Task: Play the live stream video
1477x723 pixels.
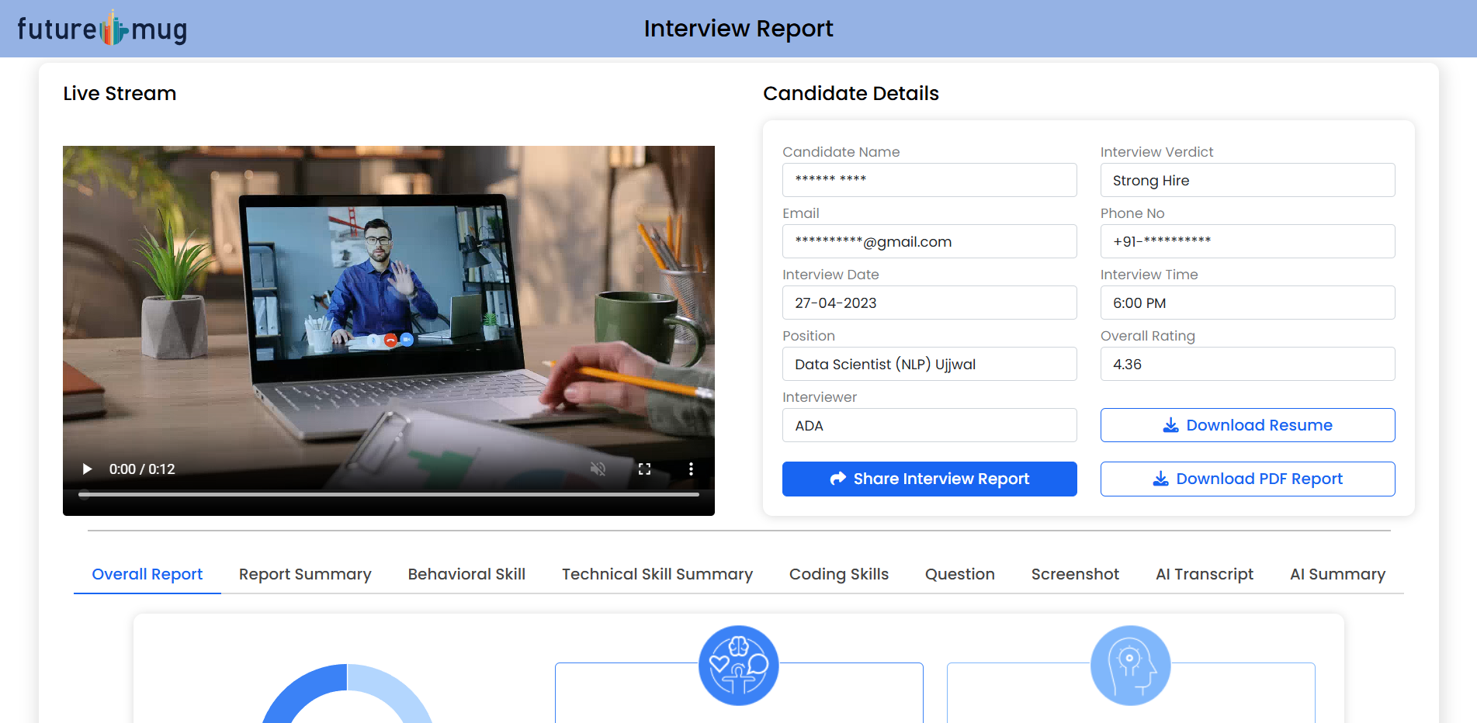Action: 87,469
